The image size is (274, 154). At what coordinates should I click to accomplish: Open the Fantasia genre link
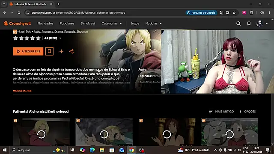70,32
